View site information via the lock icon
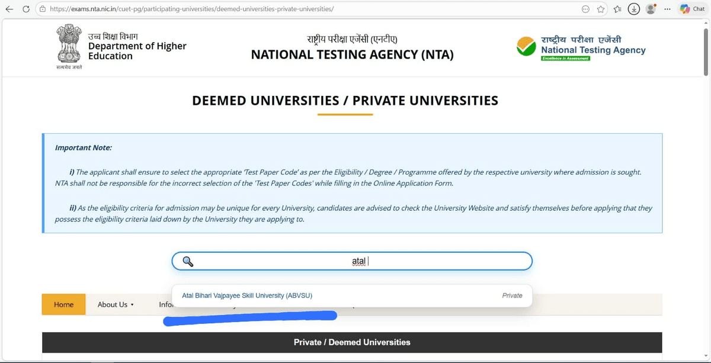 pos(42,9)
